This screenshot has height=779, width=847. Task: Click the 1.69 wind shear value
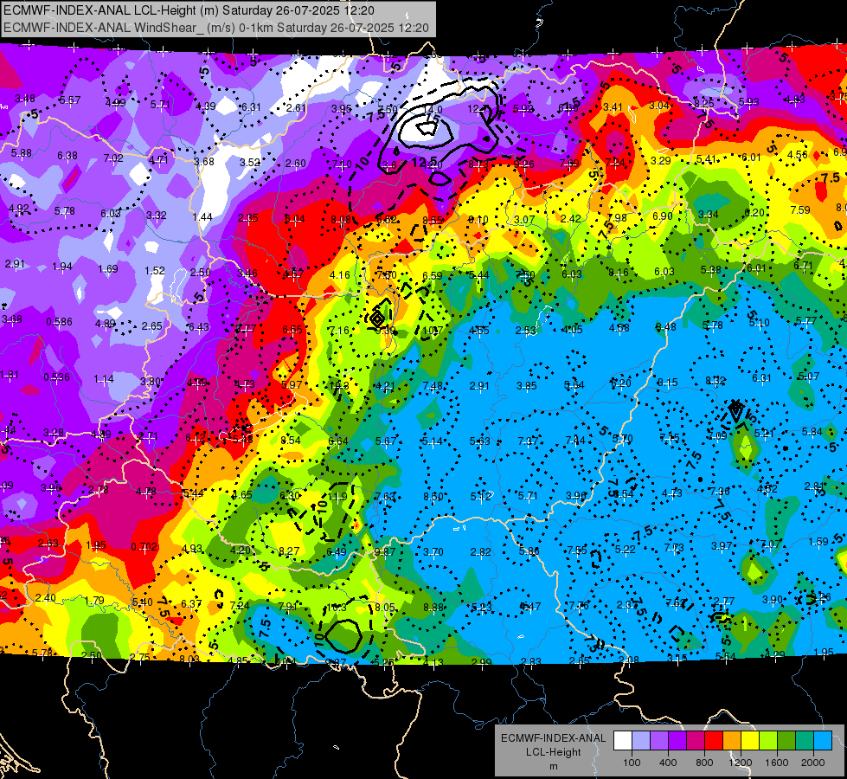coord(108,268)
